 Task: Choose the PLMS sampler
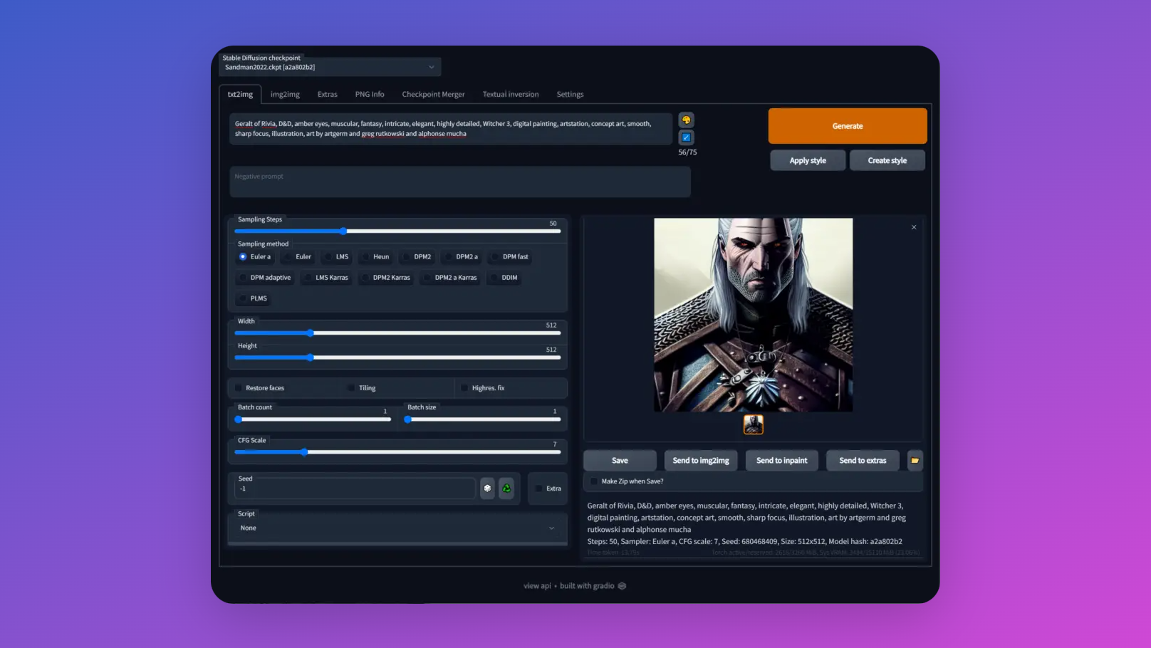pyautogui.click(x=254, y=298)
